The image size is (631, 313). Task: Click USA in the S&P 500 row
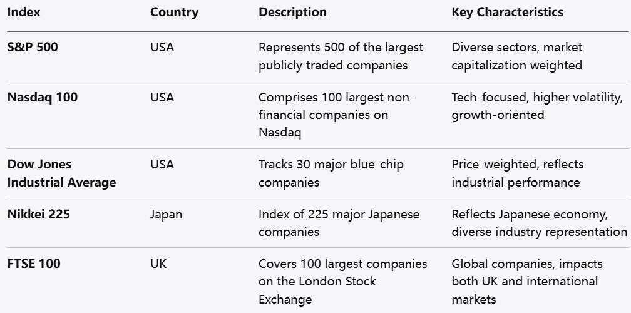click(162, 48)
